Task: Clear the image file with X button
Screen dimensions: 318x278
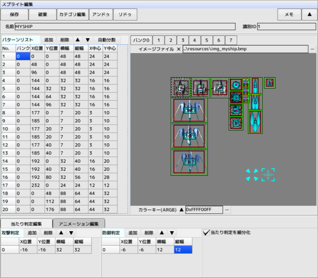Action: (178, 49)
